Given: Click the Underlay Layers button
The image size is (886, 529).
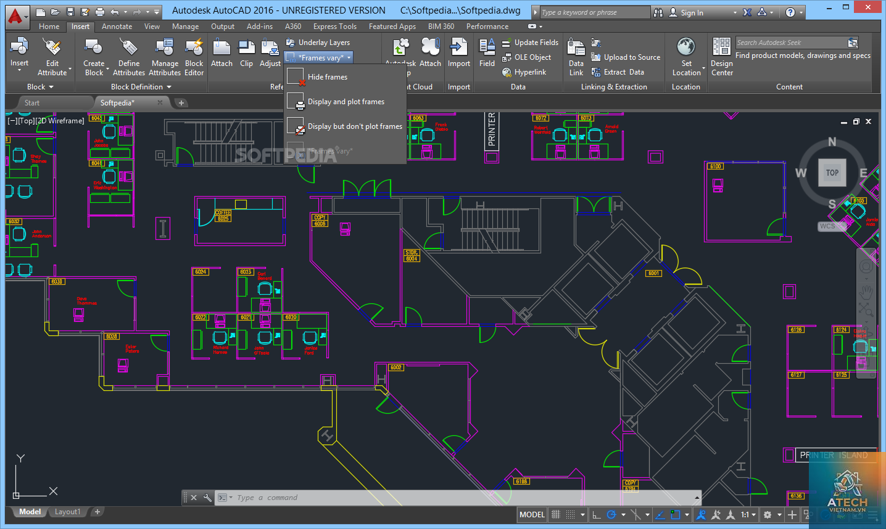Looking at the screenshot, I should point(318,43).
